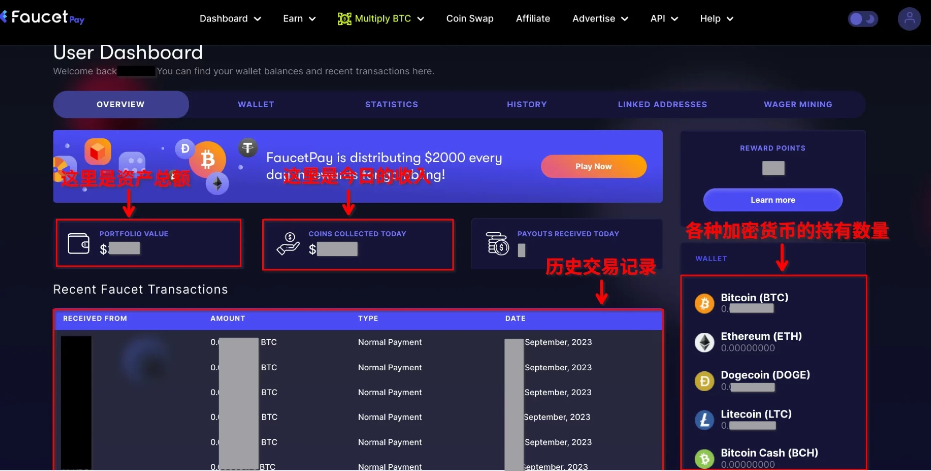
Task: Click the orange cube icon in banner
Action: (97, 151)
